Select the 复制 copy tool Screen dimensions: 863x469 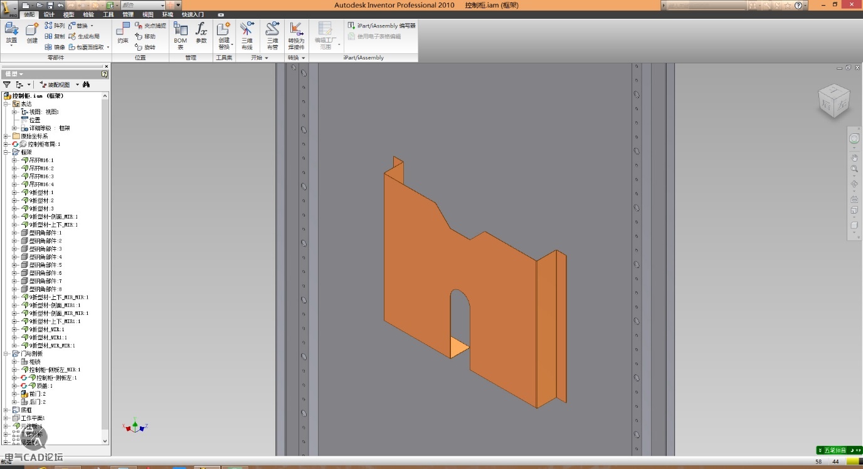point(55,36)
